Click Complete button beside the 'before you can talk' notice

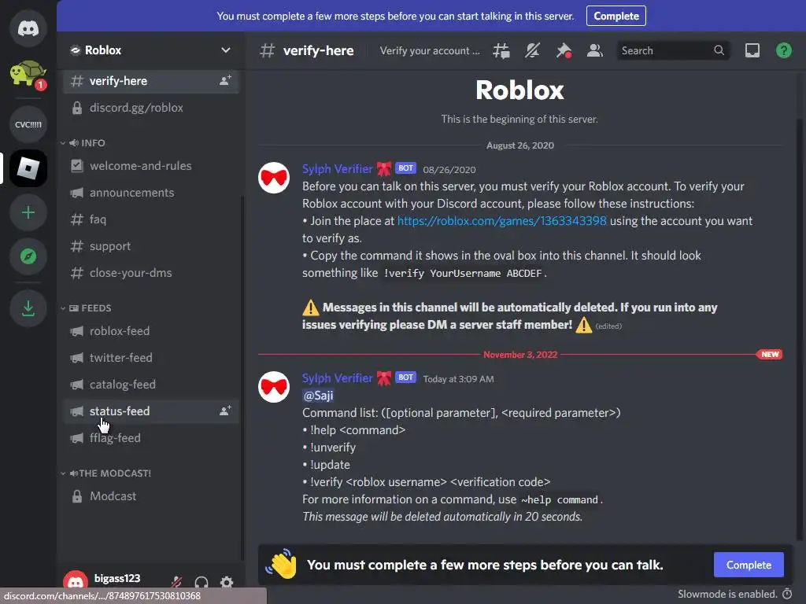[749, 565]
